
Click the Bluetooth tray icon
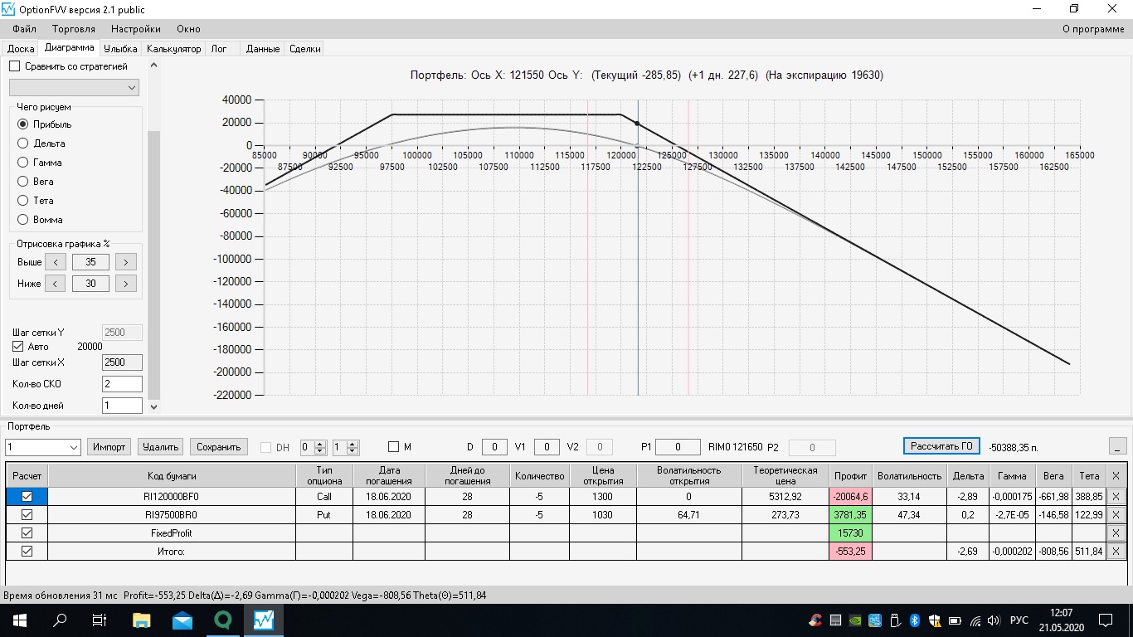pyautogui.click(x=915, y=620)
